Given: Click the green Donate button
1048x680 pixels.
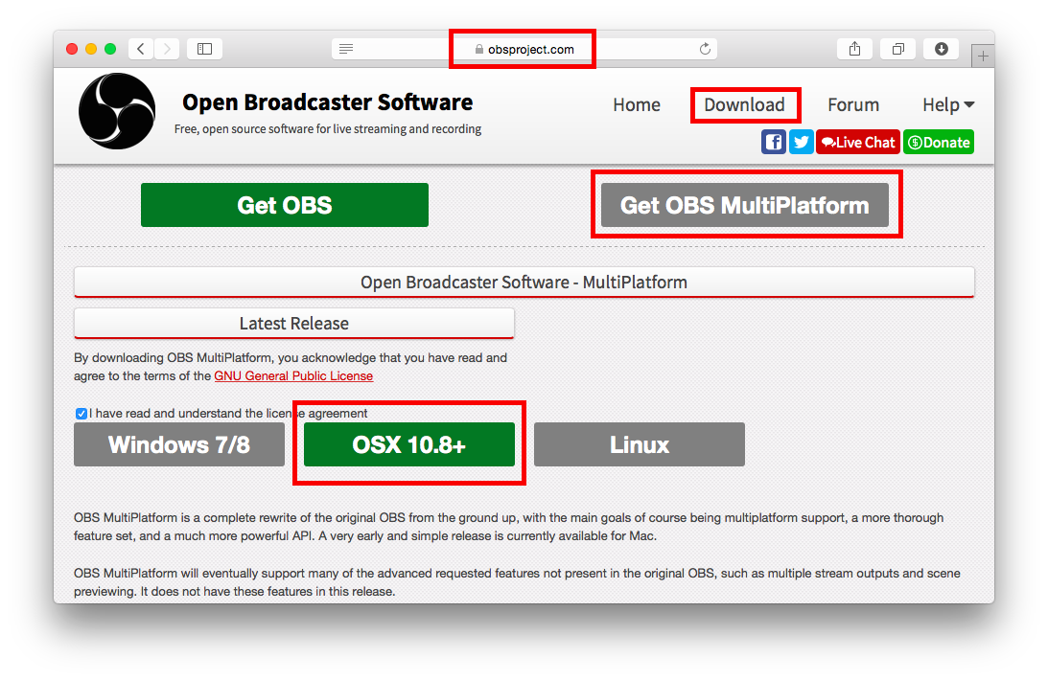Looking at the screenshot, I should [x=939, y=142].
